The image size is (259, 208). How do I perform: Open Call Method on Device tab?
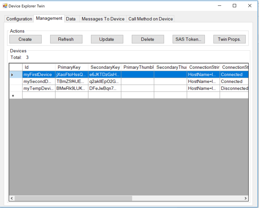tap(150, 19)
